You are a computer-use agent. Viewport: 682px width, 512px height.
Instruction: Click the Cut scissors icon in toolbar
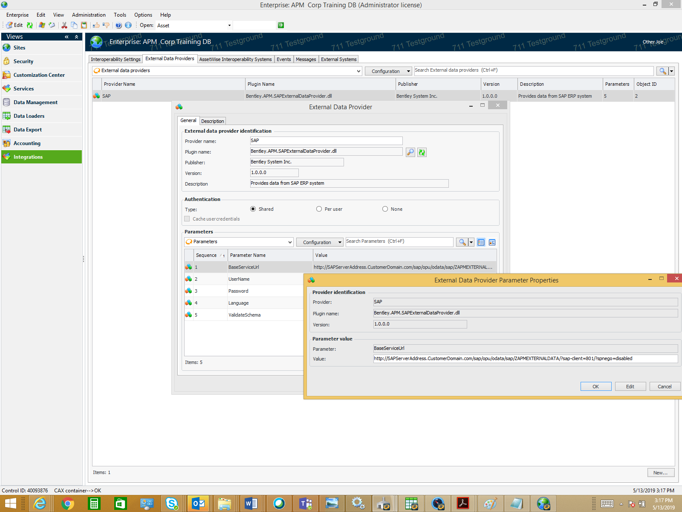pyautogui.click(x=64, y=25)
